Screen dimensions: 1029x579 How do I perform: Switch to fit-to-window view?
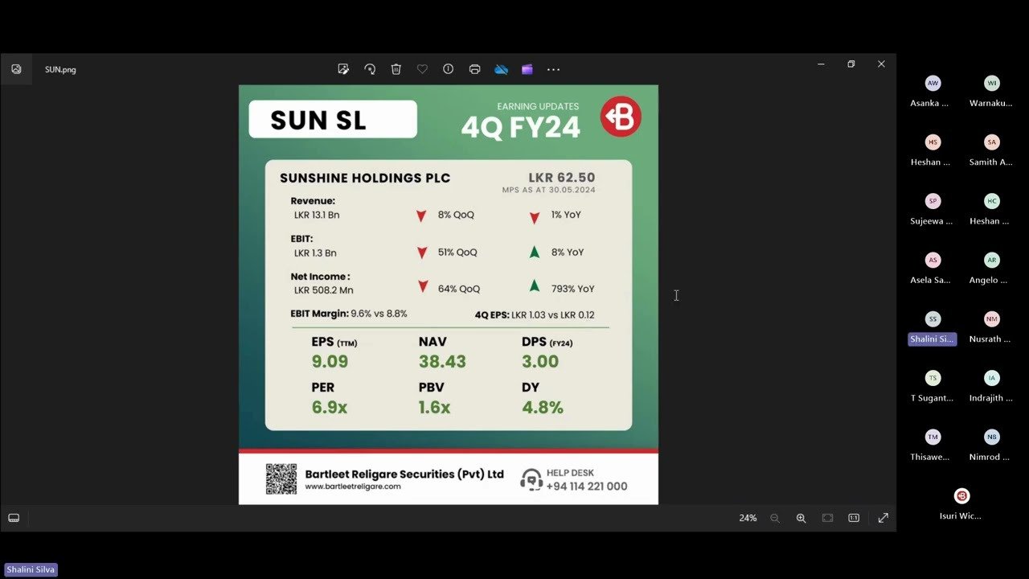pos(827,518)
